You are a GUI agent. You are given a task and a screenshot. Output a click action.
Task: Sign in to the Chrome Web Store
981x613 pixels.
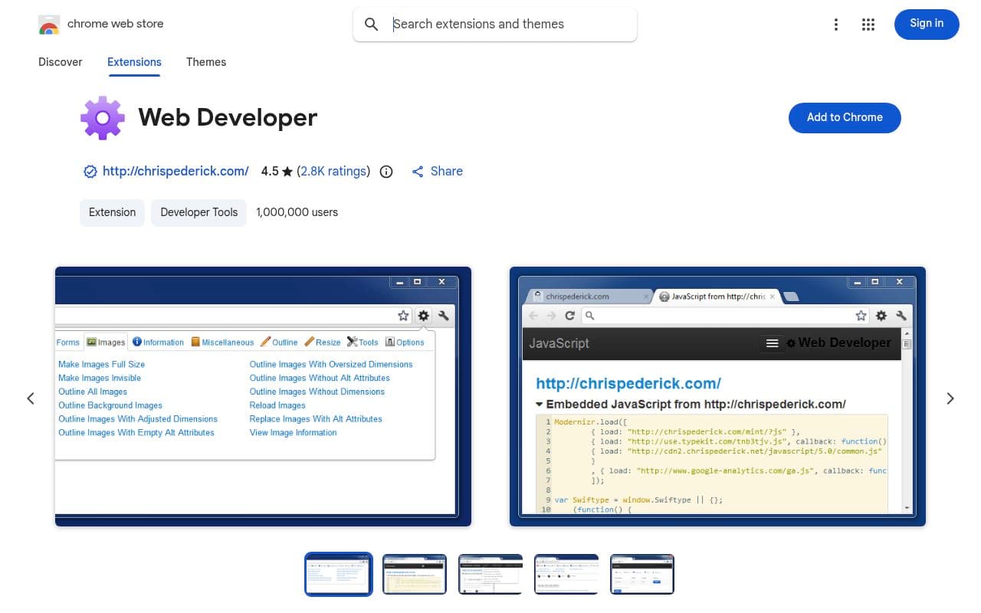point(927,24)
